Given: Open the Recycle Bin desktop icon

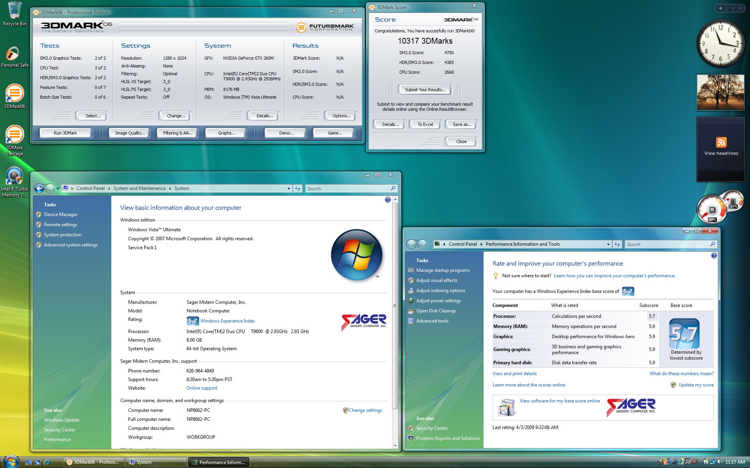Looking at the screenshot, I should pos(14,14).
